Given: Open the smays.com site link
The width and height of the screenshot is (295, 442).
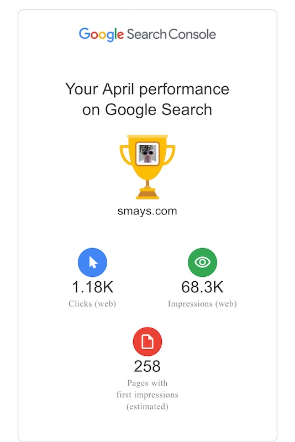Looking at the screenshot, I should pos(147,211).
